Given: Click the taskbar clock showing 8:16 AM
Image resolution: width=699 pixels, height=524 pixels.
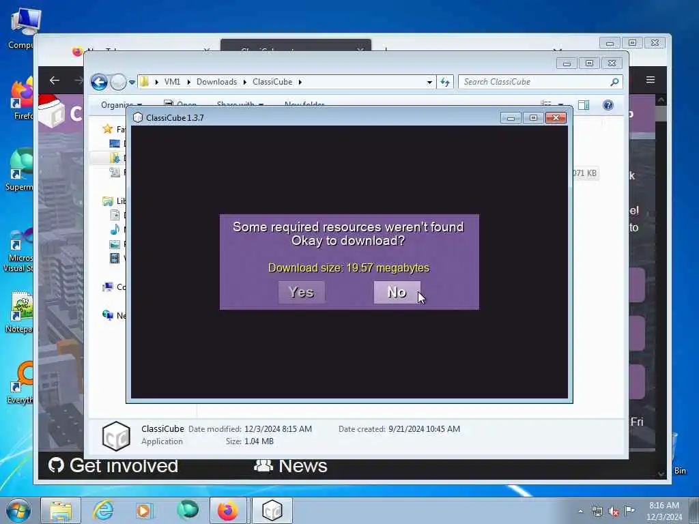Looking at the screenshot, I should pos(664,511).
